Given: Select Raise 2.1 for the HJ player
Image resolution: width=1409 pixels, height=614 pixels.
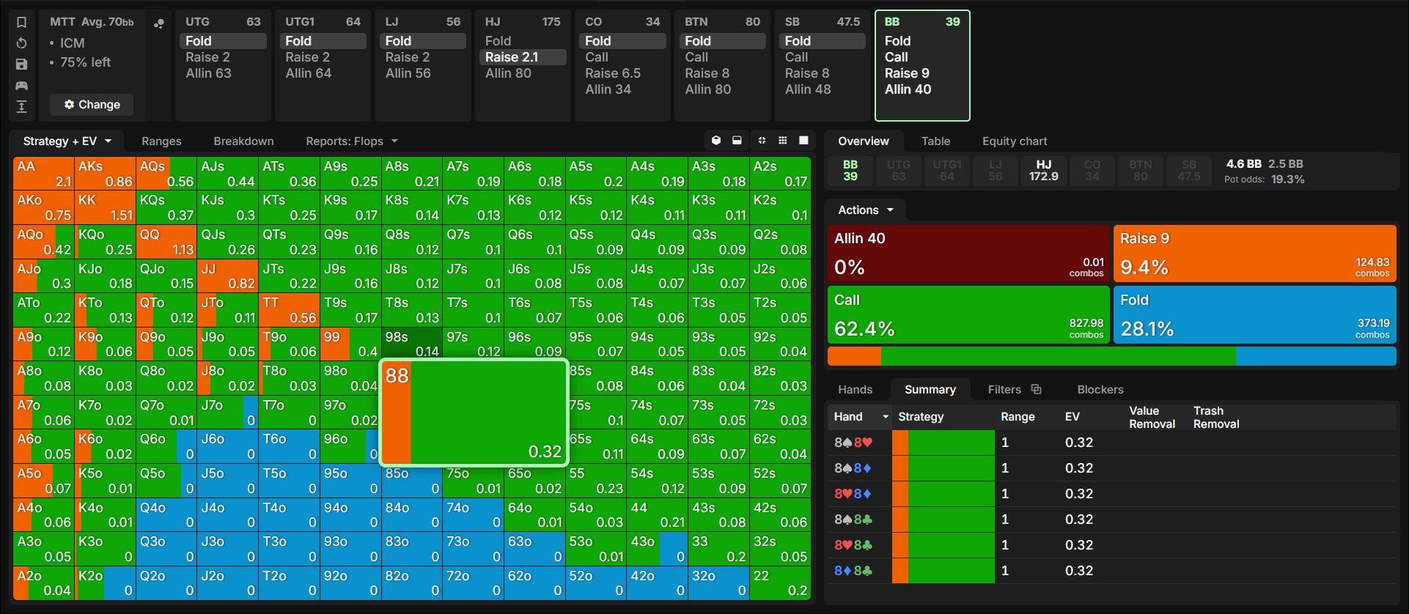Looking at the screenshot, I should 523,57.
